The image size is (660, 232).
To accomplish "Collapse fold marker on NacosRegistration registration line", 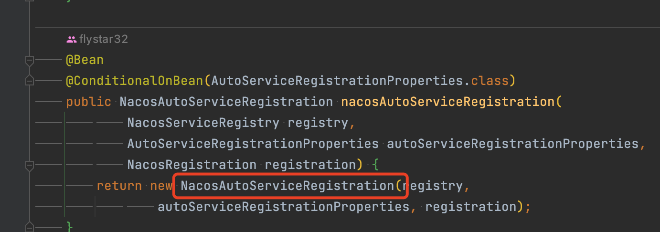I will coord(30,165).
